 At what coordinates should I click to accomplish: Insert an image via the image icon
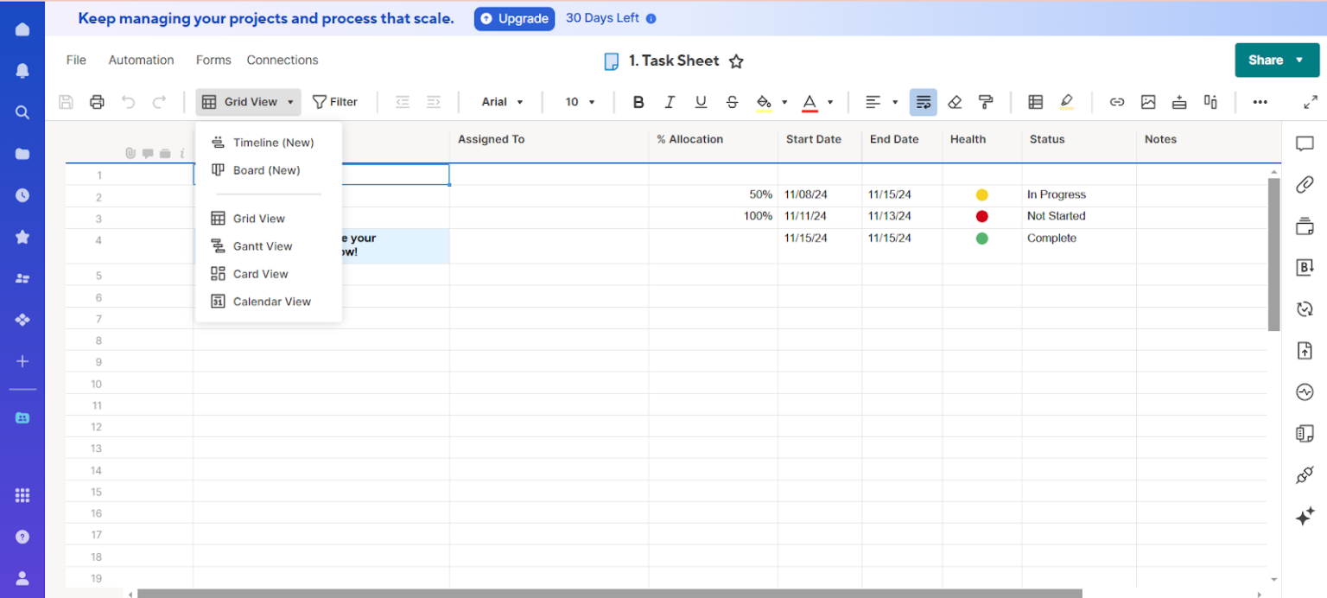pyautogui.click(x=1148, y=101)
